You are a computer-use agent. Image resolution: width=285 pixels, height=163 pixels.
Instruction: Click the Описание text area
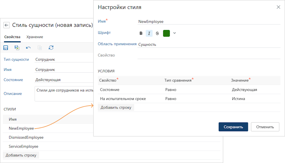click(64, 93)
